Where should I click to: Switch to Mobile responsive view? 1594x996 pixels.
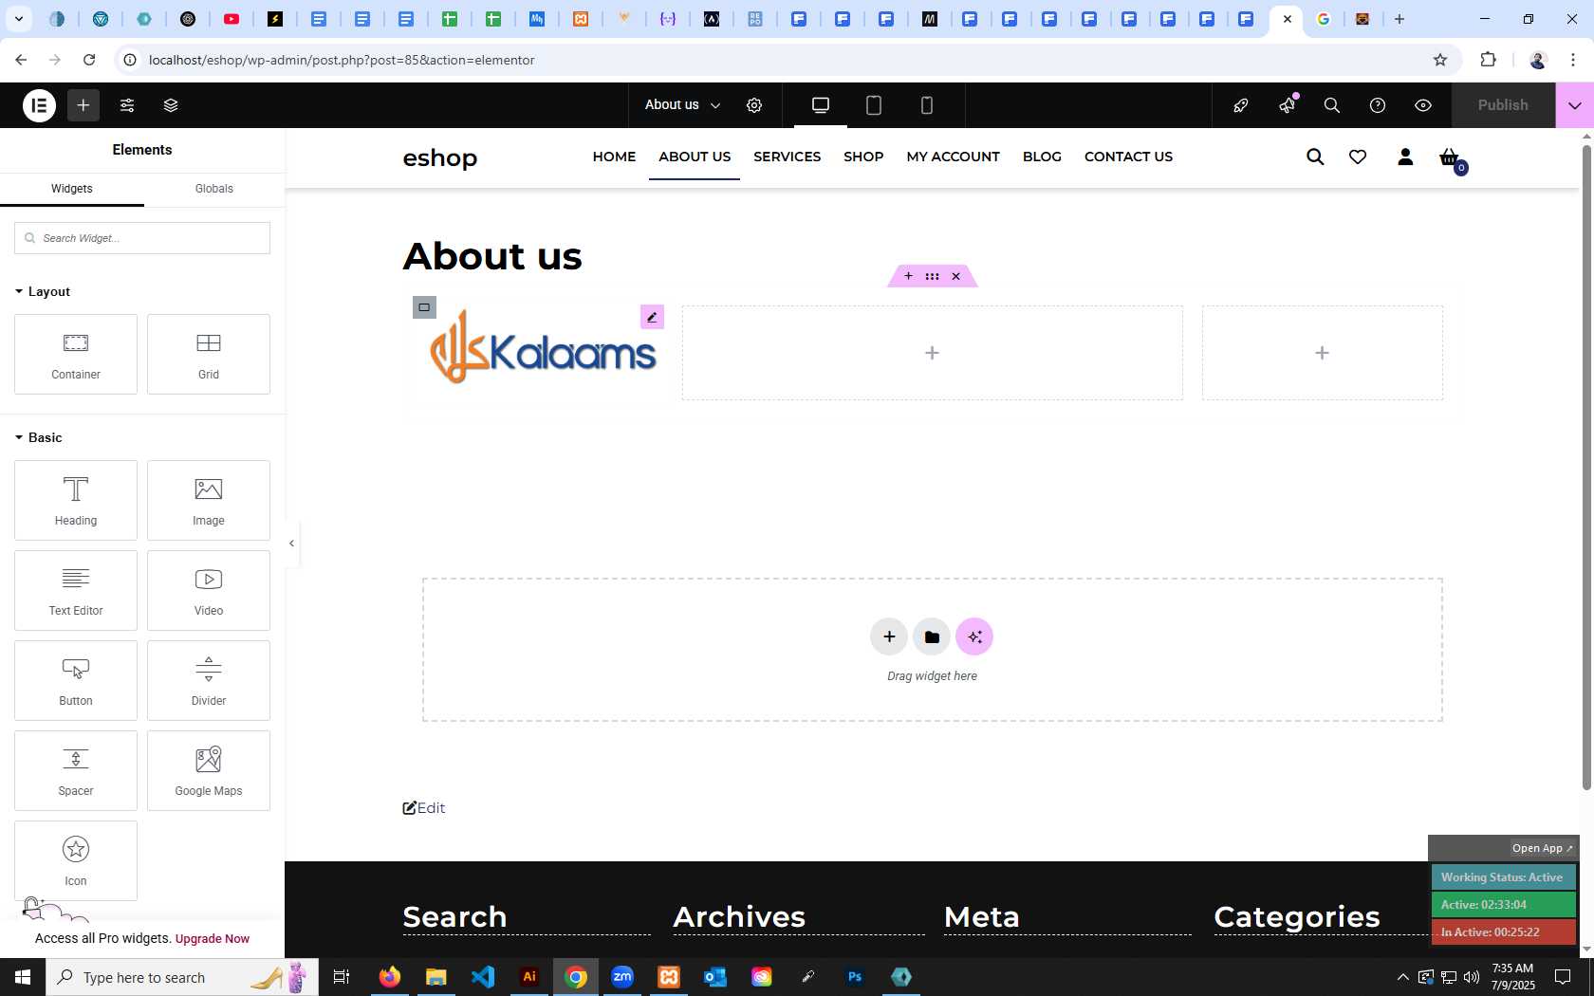point(927,105)
